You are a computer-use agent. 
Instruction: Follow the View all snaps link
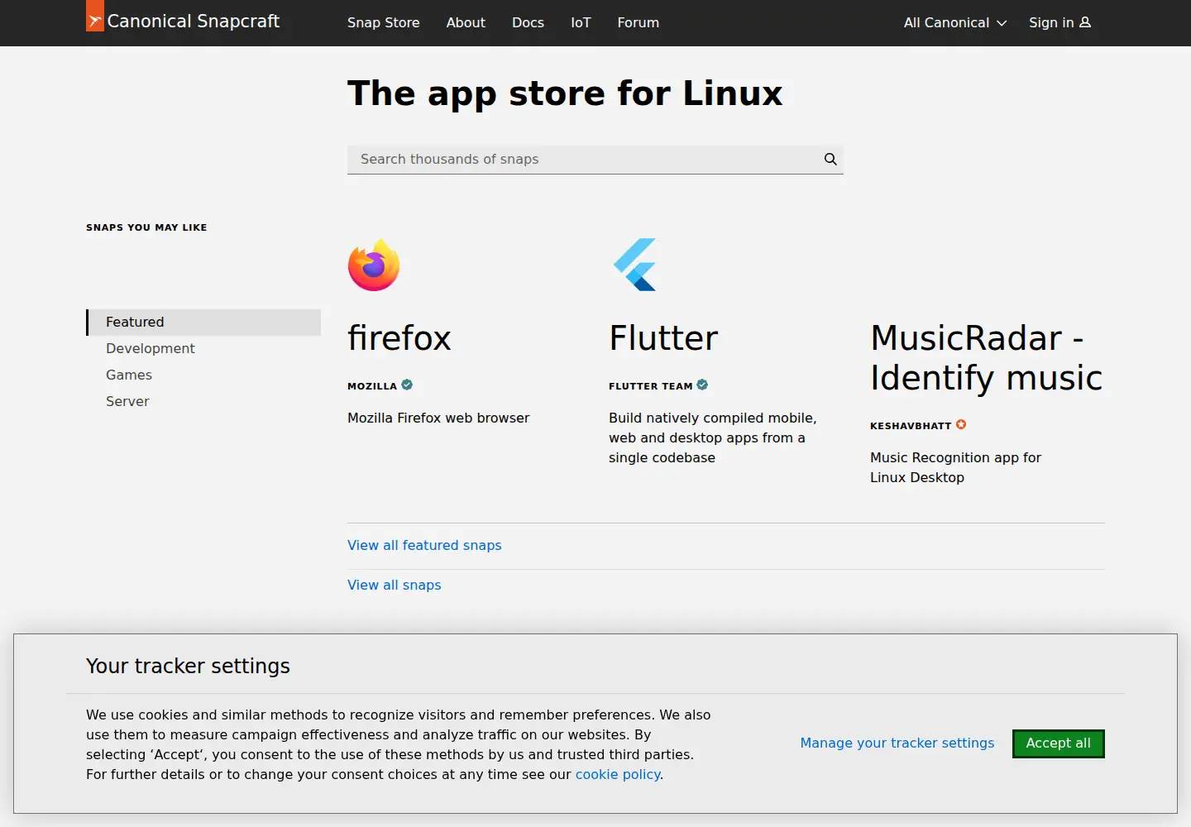pos(395,586)
